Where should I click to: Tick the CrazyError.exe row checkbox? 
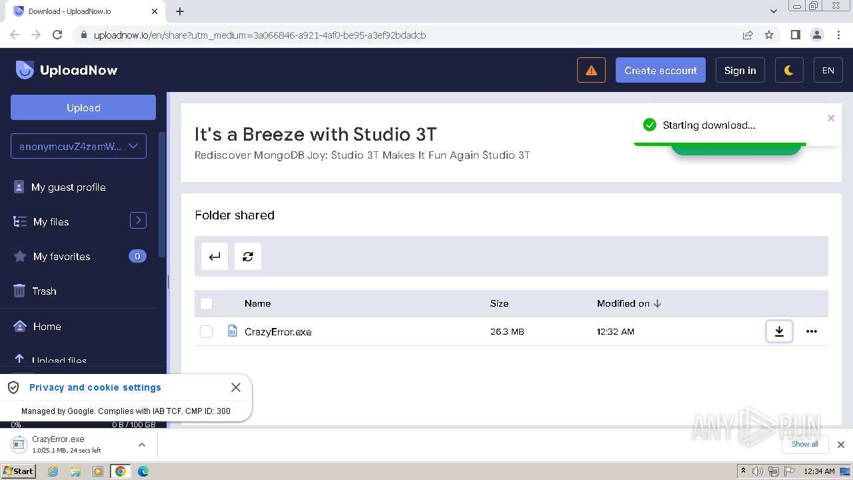206,331
